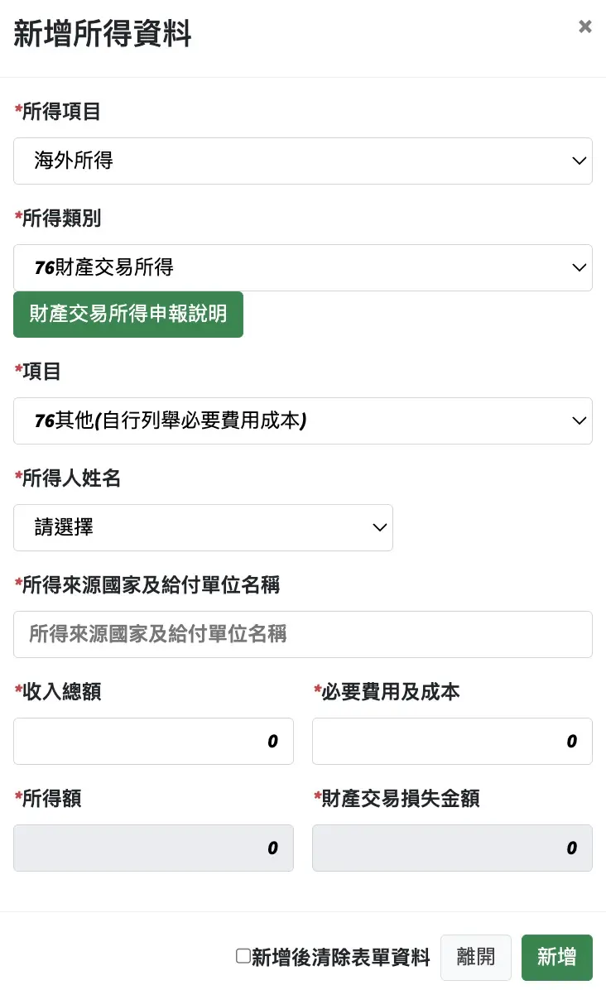Screen dimensions: 606x990
Task: Click the 必要費用及成本 field label
Action: click(390, 692)
